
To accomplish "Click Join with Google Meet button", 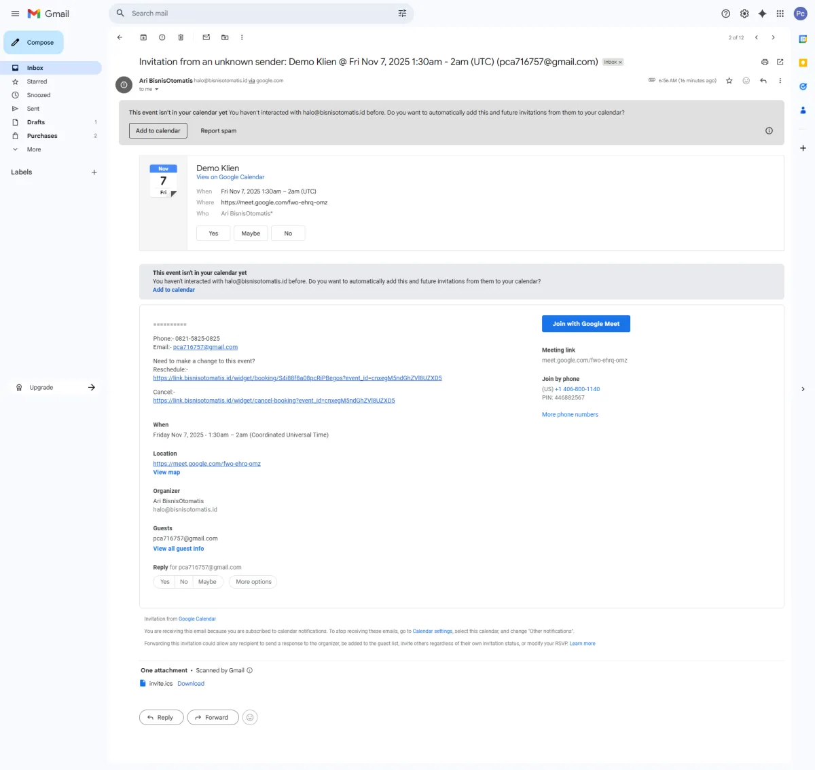I will click(586, 324).
